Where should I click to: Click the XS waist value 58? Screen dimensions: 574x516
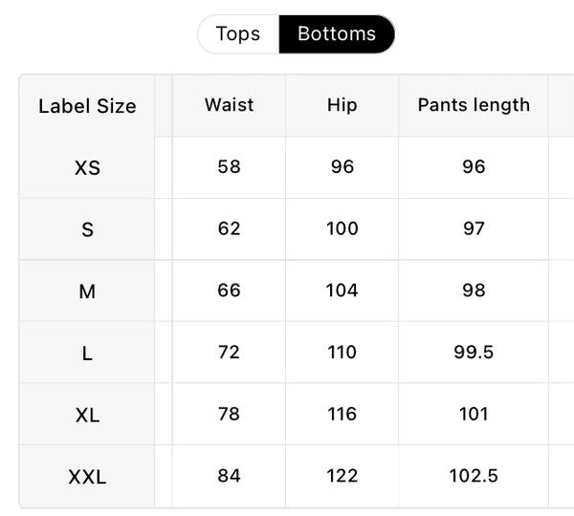[229, 166]
